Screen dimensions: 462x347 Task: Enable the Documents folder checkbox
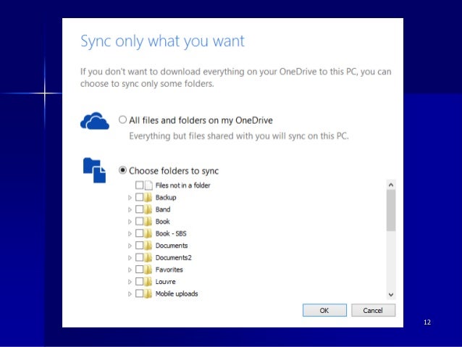coord(139,246)
